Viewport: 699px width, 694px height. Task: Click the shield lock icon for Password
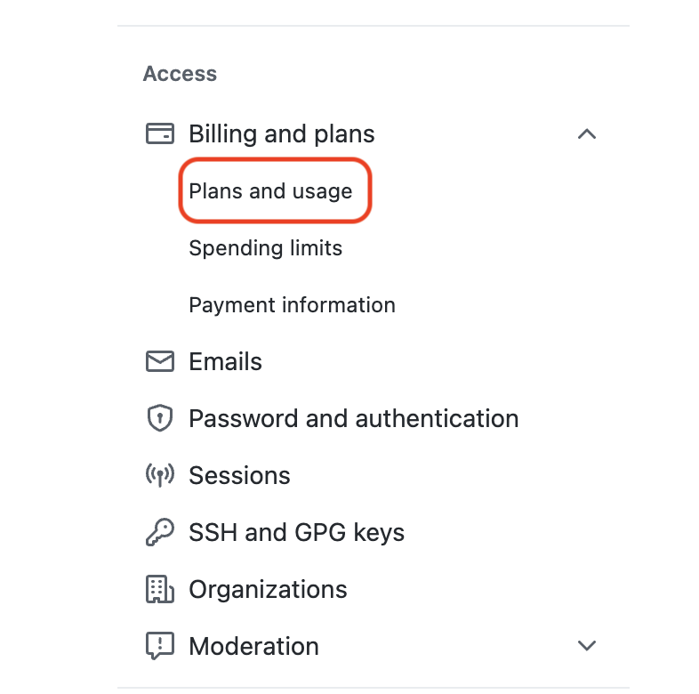[159, 418]
